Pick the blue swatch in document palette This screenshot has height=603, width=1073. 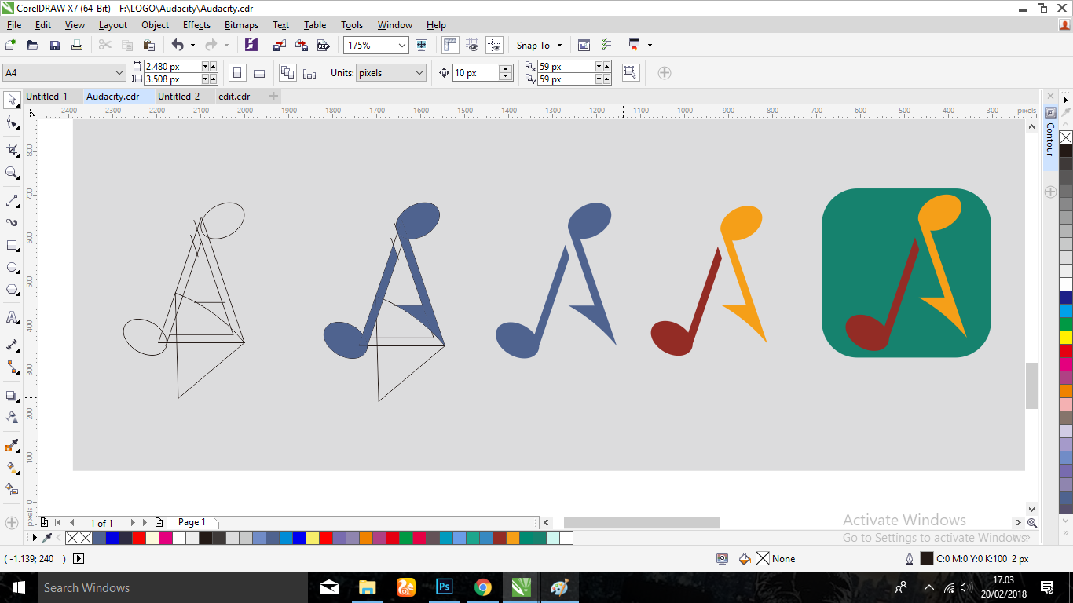112,538
